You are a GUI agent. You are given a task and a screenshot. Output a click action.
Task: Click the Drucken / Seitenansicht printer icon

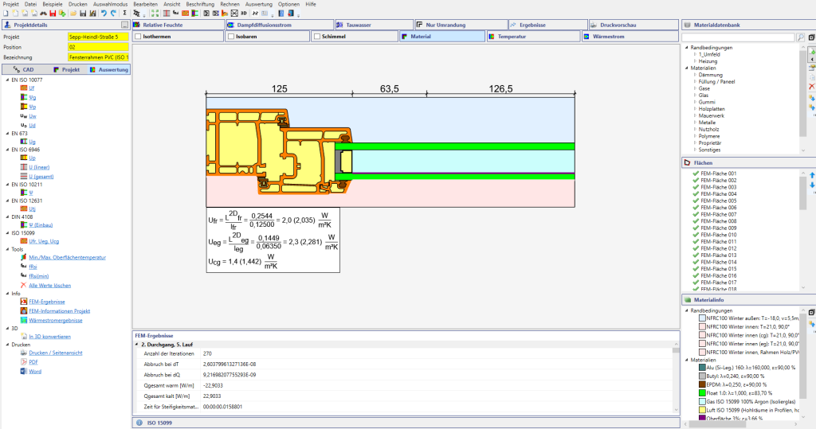tap(23, 353)
